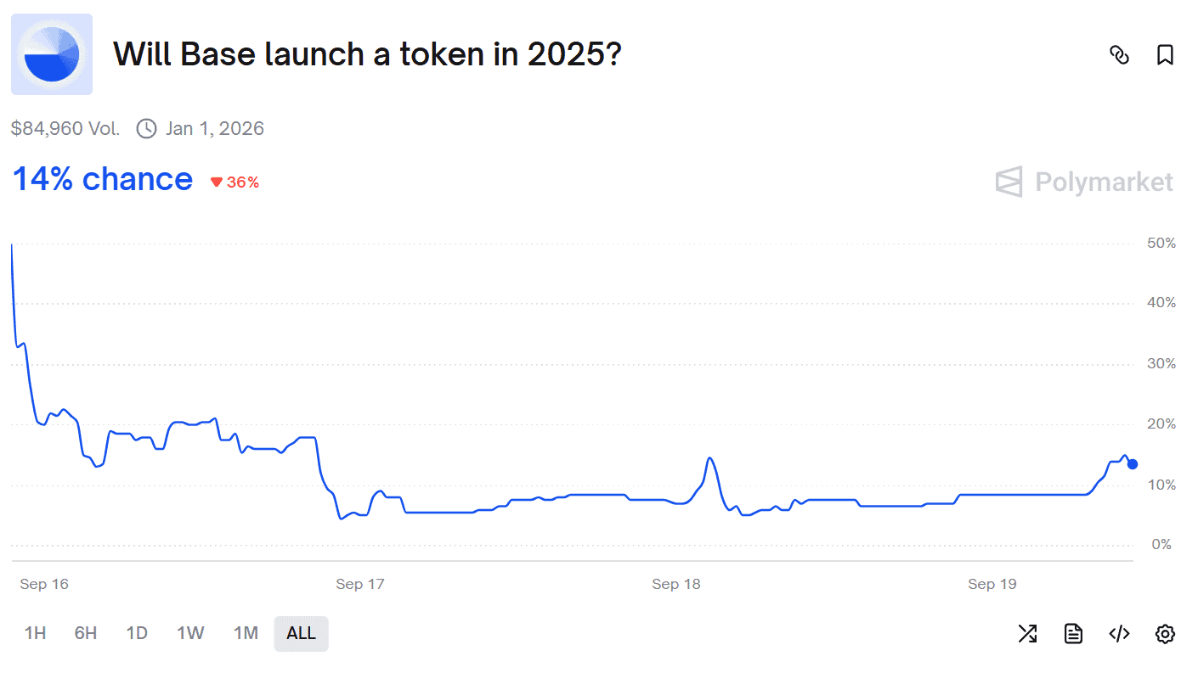
Task: Click the red 36% change indicator
Action: [235, 181]
